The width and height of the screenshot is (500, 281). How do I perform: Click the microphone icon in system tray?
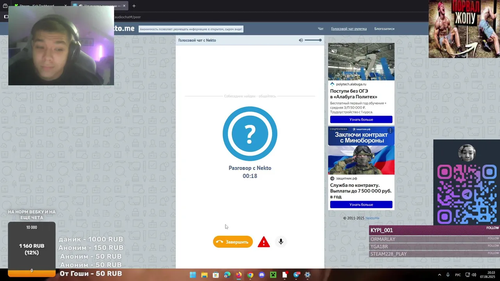click(x=448, y=275)
